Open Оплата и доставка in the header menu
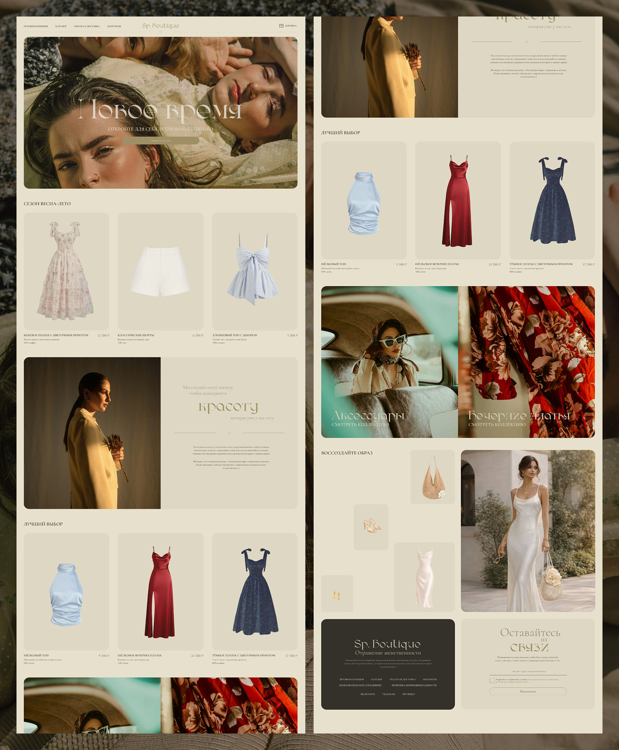The height and width of the screenshot is (750, 619). coord(87,26)
